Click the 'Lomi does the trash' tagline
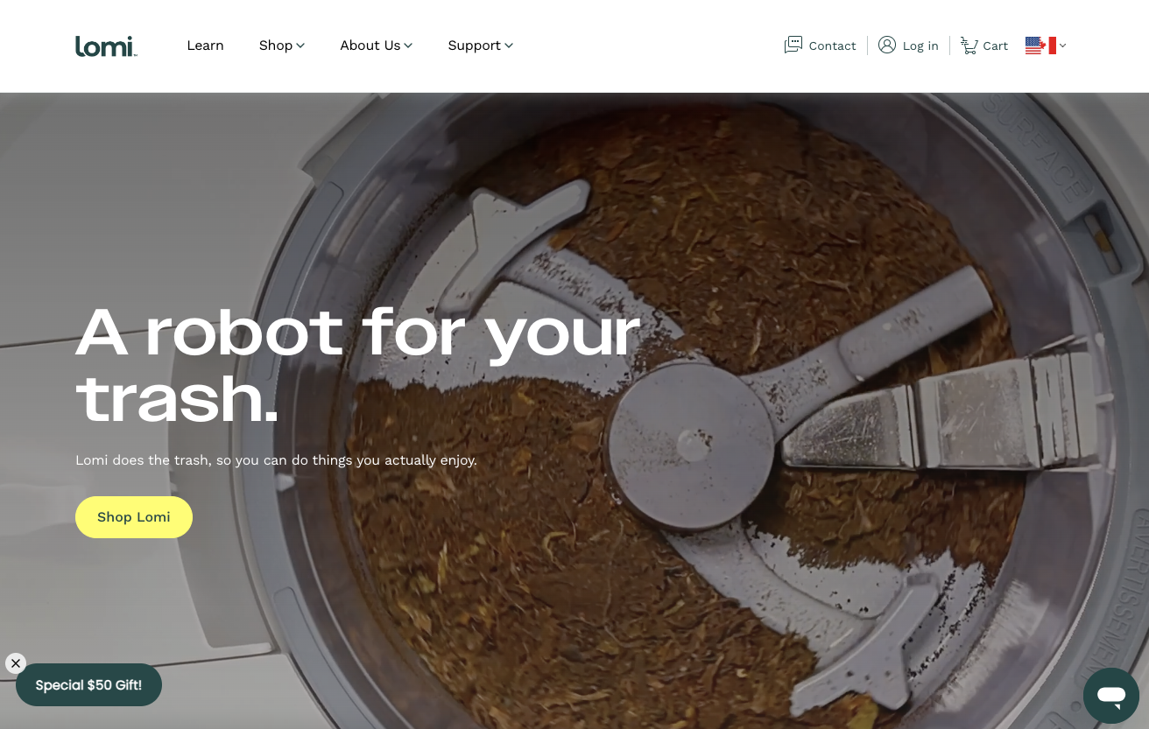Image resolution: width=1149 pixels, height=729 pixels. point(276,460)
